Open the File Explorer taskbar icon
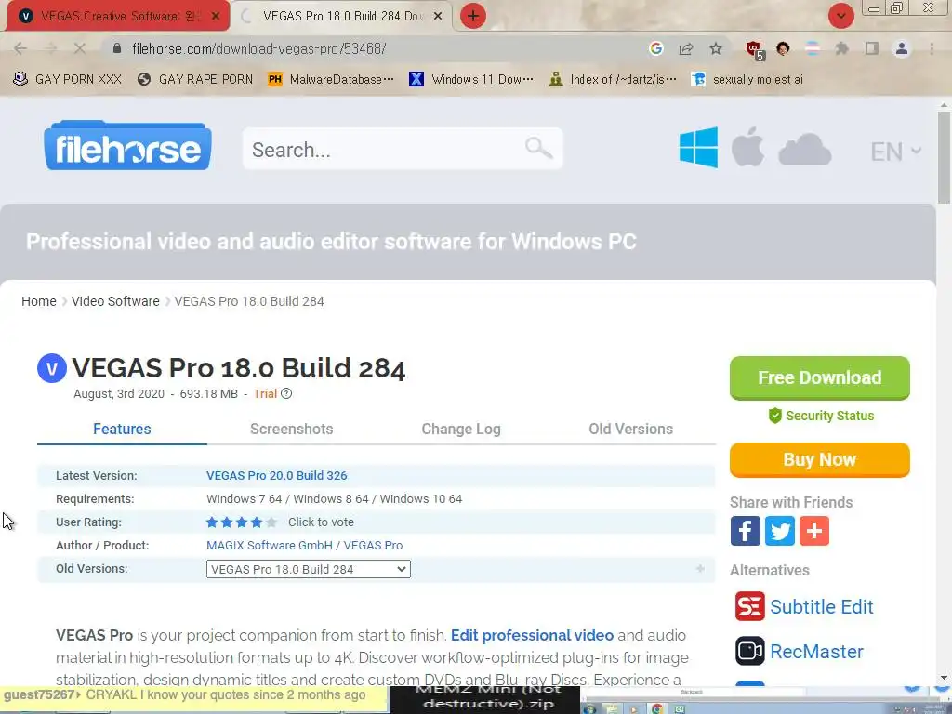The height and width of the screenshot is (714, 952). tap(612, 708)
